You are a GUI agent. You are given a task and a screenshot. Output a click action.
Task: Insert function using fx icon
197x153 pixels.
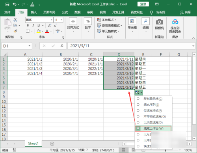point(62,46)
